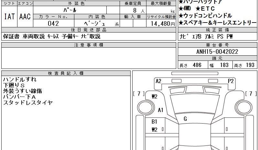Viewport: 258px width, 150px height.
Task: Select ナビ in genuine equipment
Action: [x=183, y=36]
